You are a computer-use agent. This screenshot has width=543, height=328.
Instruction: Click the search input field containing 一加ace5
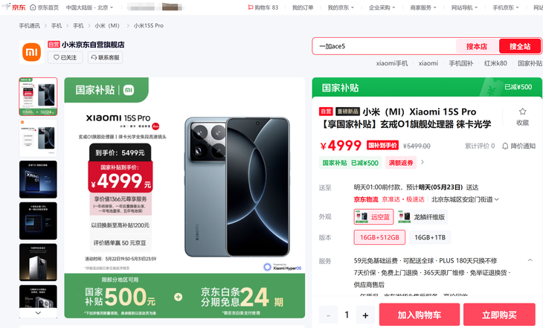click(x=385, y=46)
